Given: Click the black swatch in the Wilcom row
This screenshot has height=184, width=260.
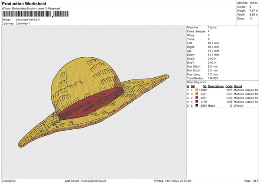Looking at the screenshot, I should coord(197,105).
